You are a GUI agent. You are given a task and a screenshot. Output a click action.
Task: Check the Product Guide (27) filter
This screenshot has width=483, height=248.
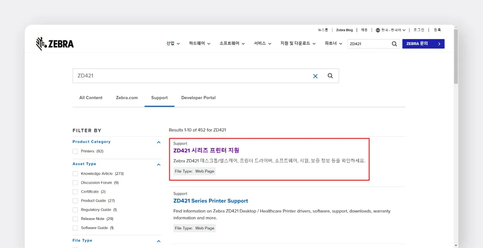75,201
